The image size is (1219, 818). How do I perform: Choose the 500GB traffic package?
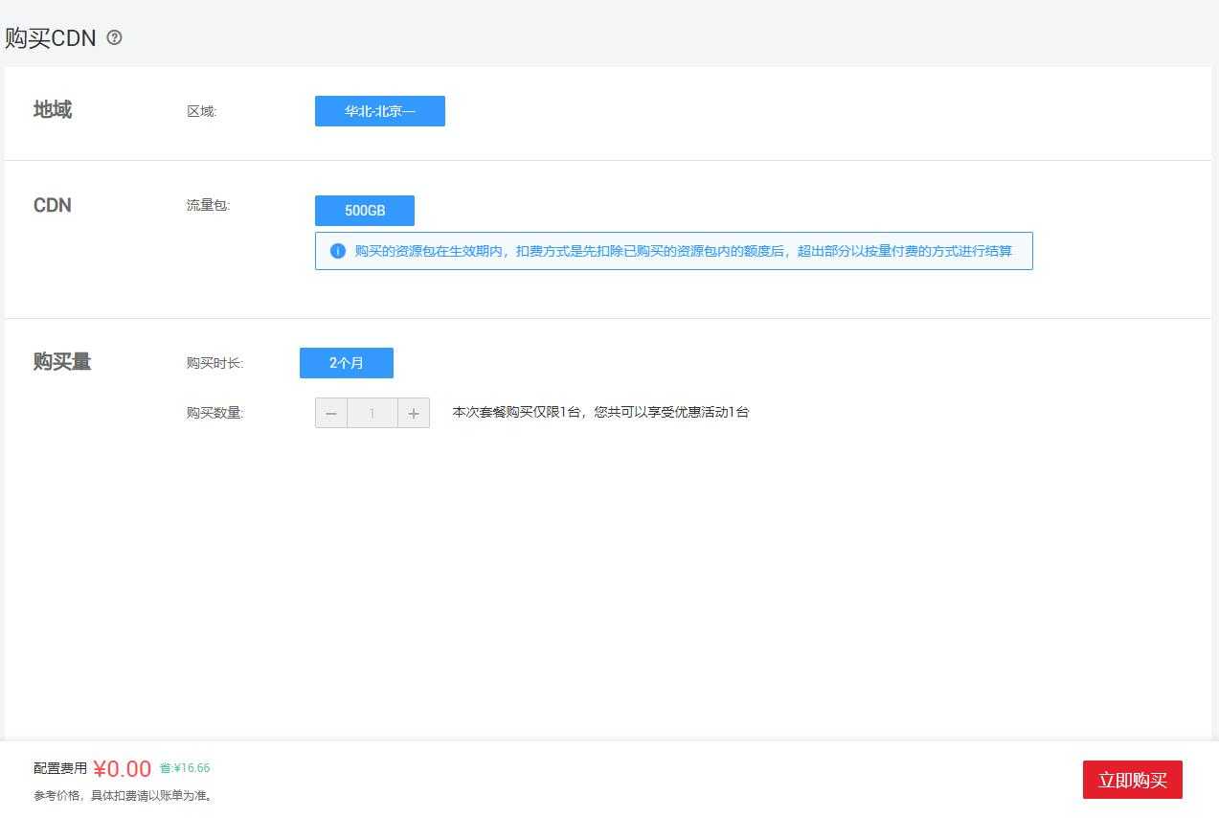click(364, 211)
